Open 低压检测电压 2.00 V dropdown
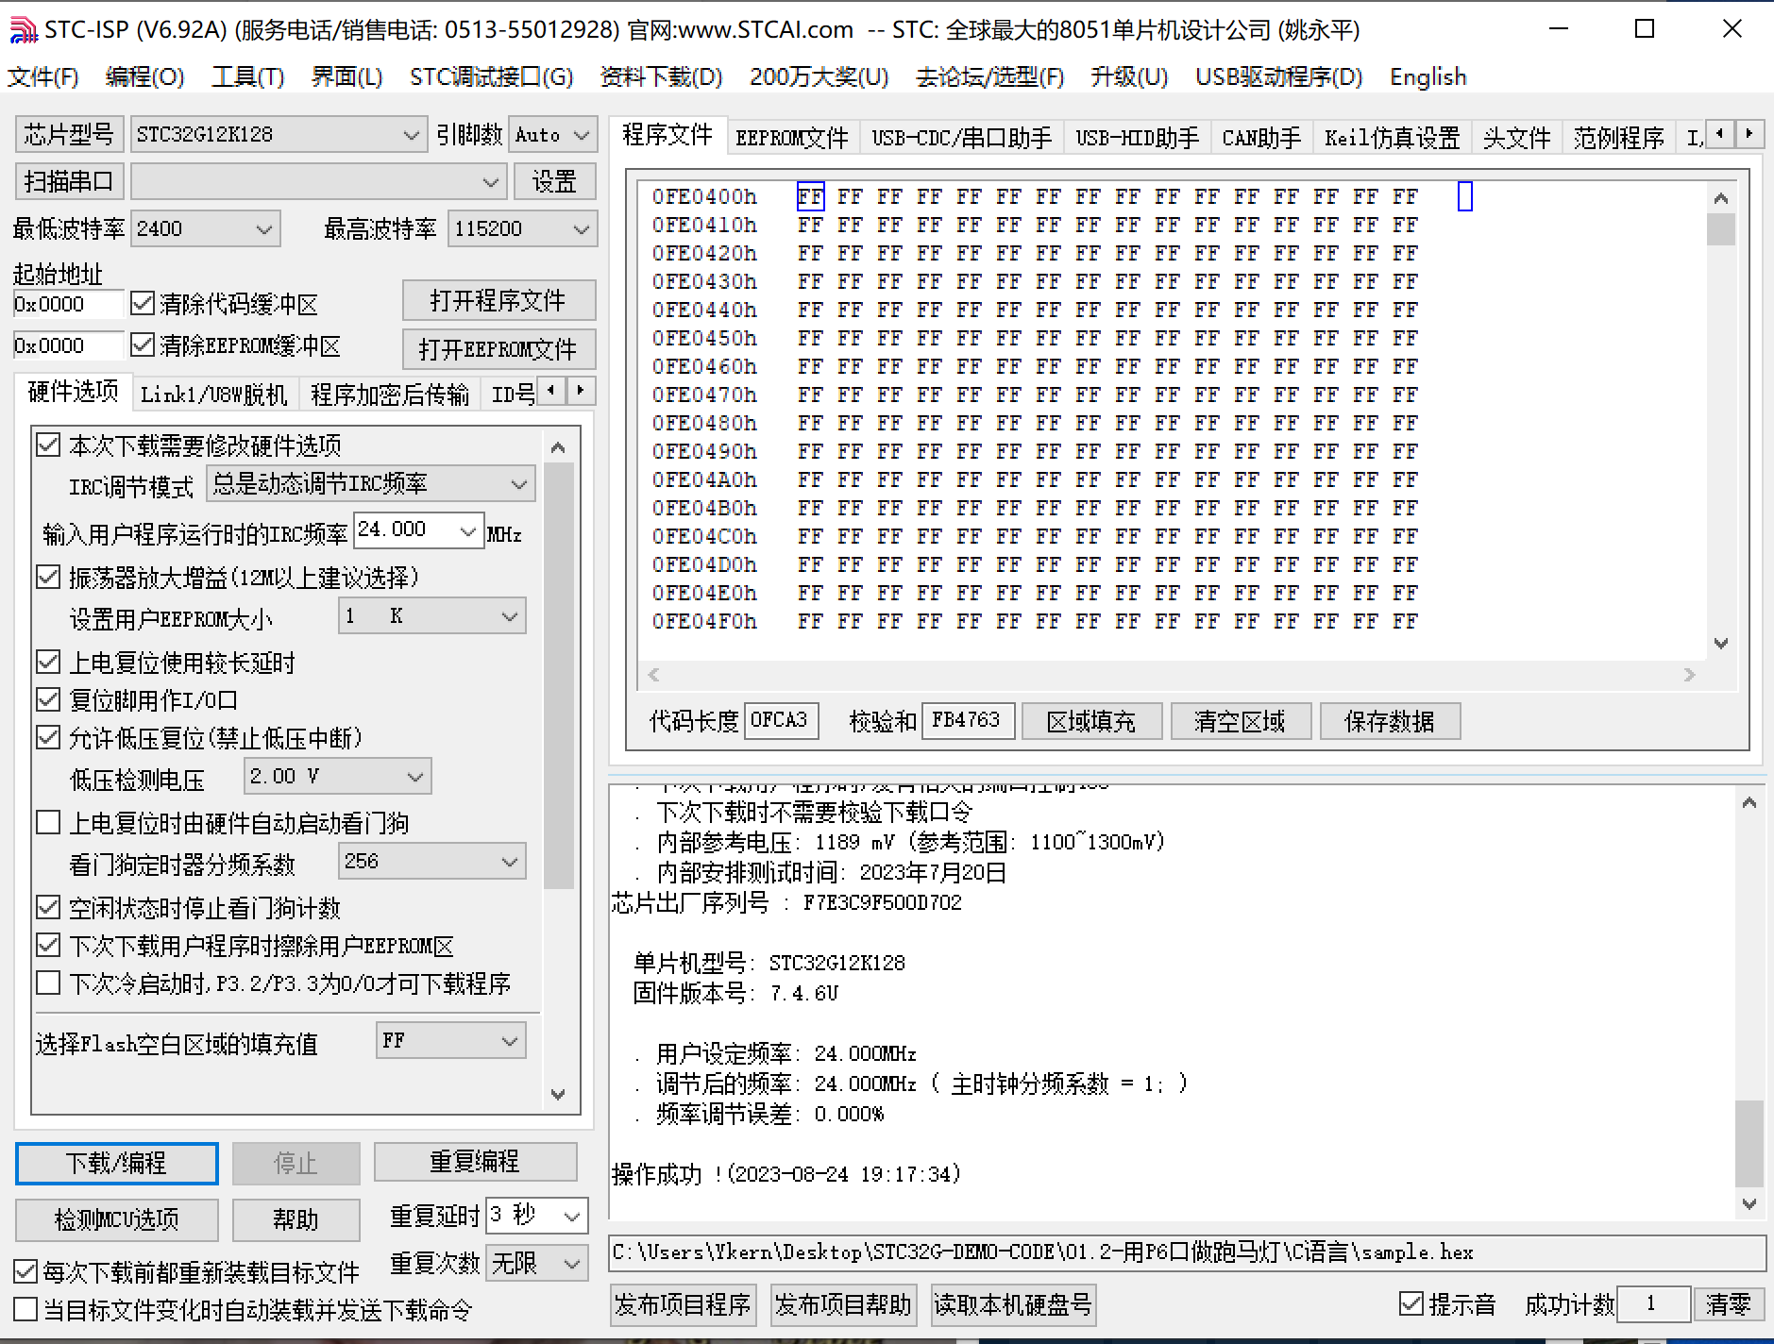This screenshot has width=1774, height=1344. coord(337,776)
